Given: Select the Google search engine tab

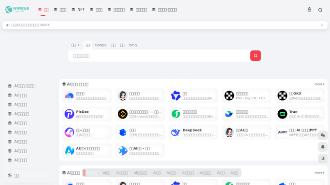Looking at the screenshot, I should pyautogui.click(x=100, y=45).
